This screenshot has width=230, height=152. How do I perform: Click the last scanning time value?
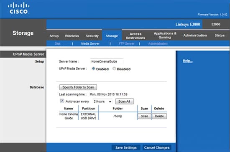tap(109, 94)
